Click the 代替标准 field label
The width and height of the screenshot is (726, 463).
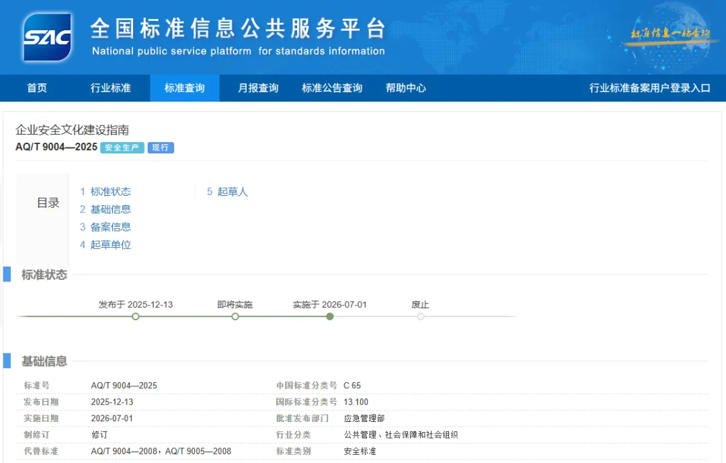click(41, 451)
